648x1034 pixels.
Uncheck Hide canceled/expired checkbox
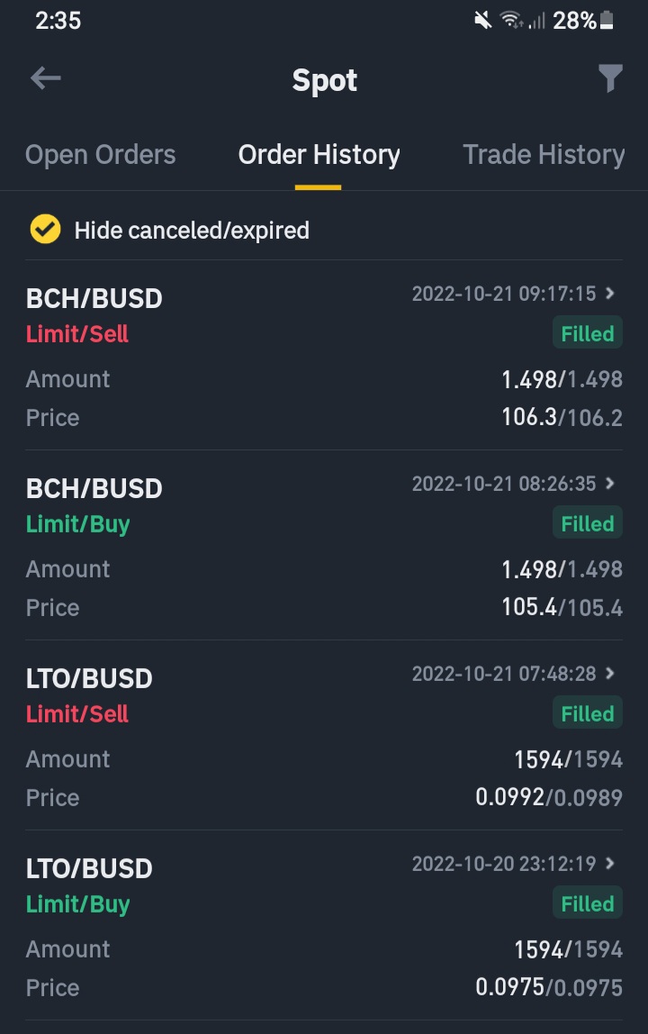(x=46, y=230)
